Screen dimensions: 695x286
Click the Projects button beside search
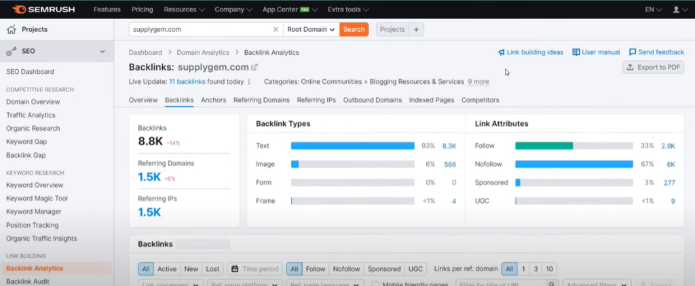(x=392, y=29)
